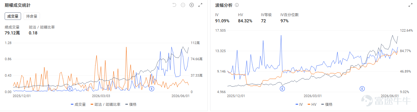Click 2026/03/03 date on volume chart axis
The width and height of the screenshot is (417, 112).
tap(101, 96)
